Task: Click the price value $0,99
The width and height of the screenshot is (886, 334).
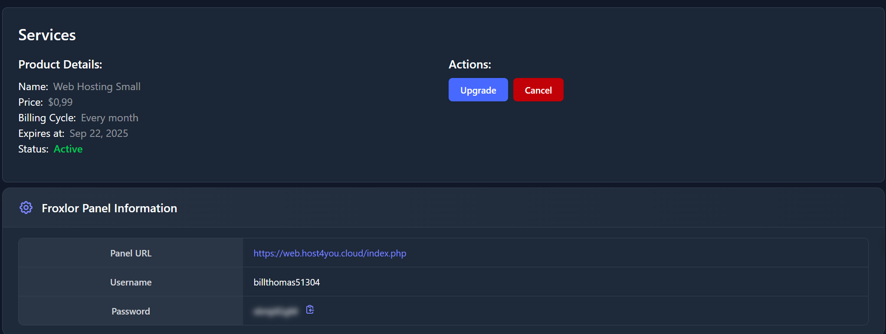Action: [x=60, y=102]
